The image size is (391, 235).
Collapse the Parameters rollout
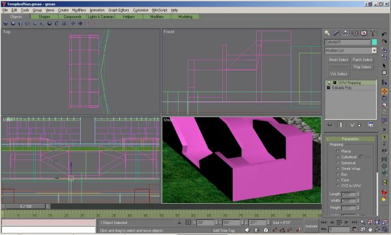350,139
